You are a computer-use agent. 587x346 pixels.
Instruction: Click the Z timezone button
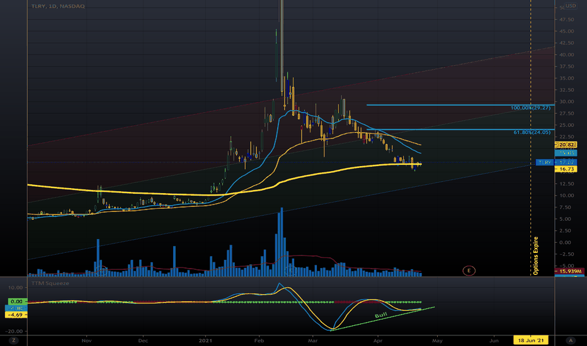(14, 340)
